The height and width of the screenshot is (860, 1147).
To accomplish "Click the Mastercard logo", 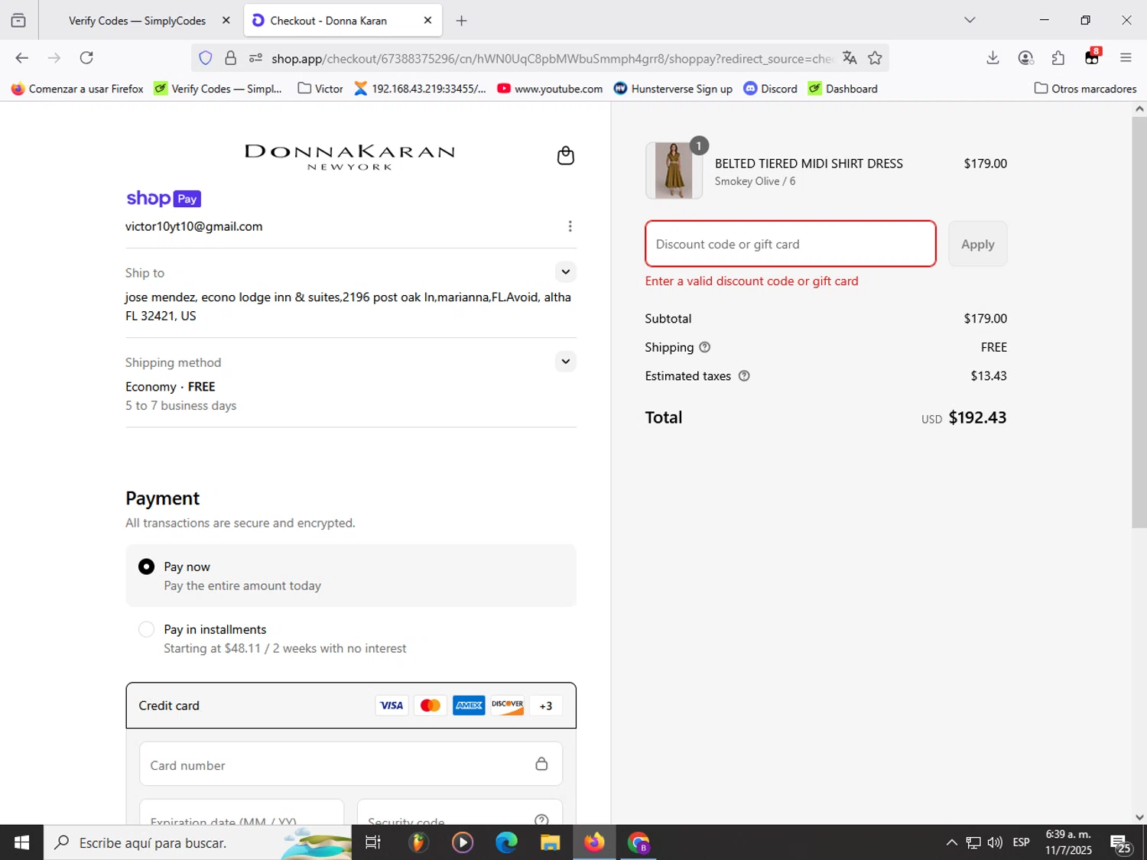I will point(430,706).
